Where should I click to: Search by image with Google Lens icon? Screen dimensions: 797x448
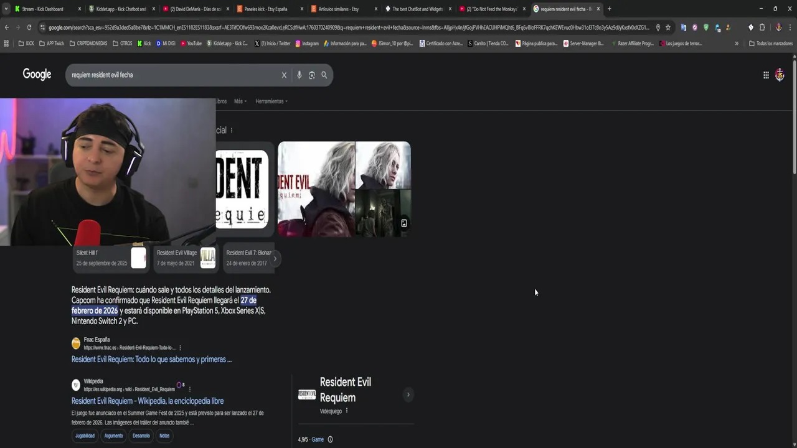(311, 75)
